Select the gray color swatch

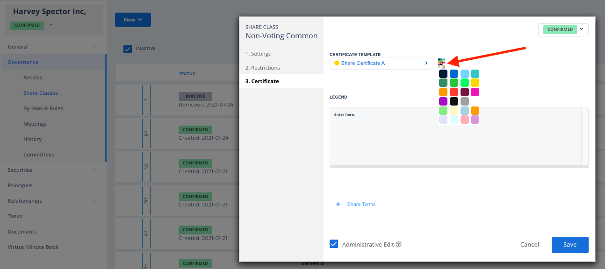point(464,101)
